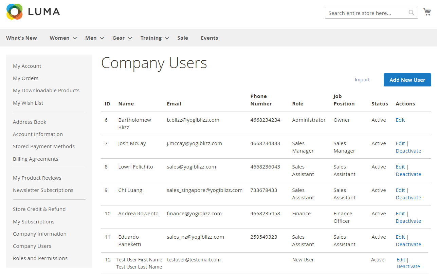Deactivate the Test User row
This screenshot has height=277, width=437.
tap(408, 266)
